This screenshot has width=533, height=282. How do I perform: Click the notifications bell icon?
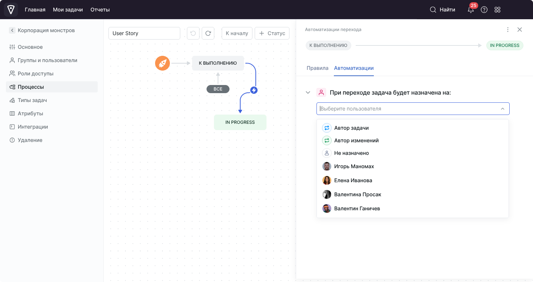click(471, 10)
